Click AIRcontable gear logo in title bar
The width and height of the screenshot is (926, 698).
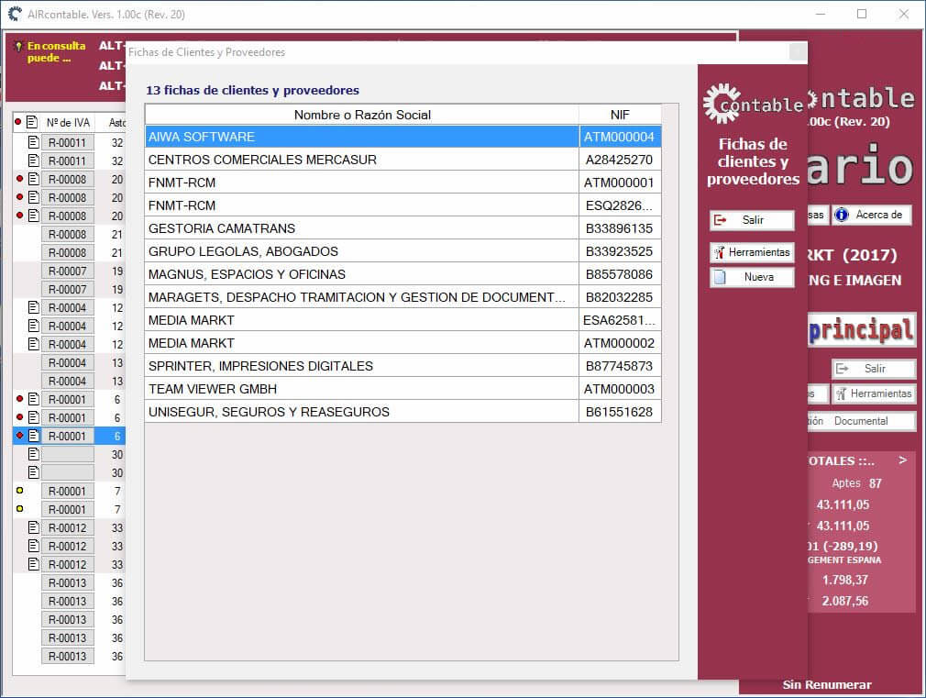pos(15,14)
